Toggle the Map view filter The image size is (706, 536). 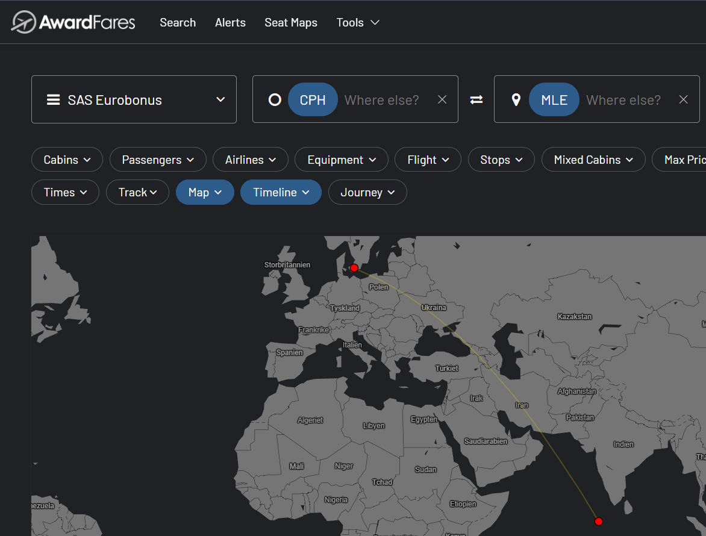(205, 192)
